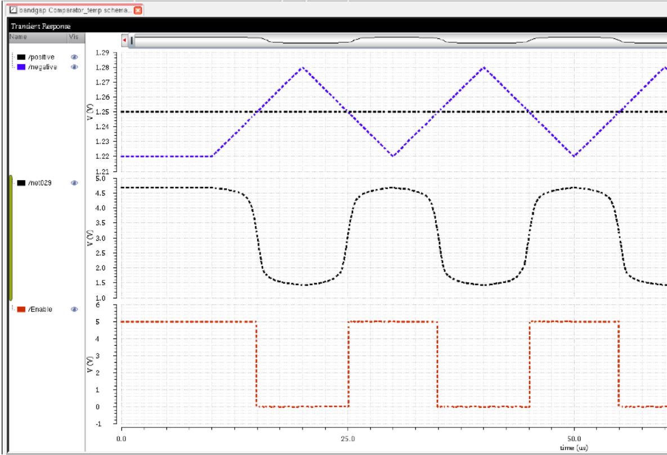Click the waveform icon on the bandgap tab

coord(14,10)
